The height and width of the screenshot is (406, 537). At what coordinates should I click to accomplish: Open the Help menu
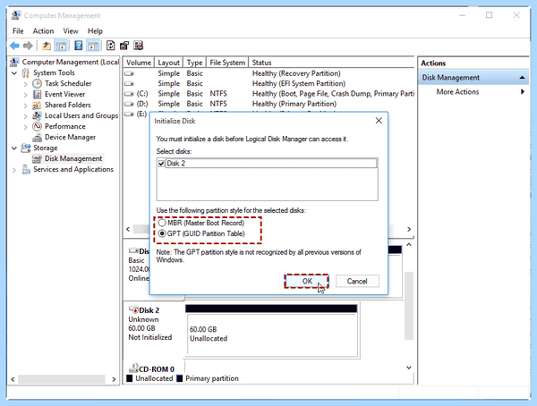95,31
